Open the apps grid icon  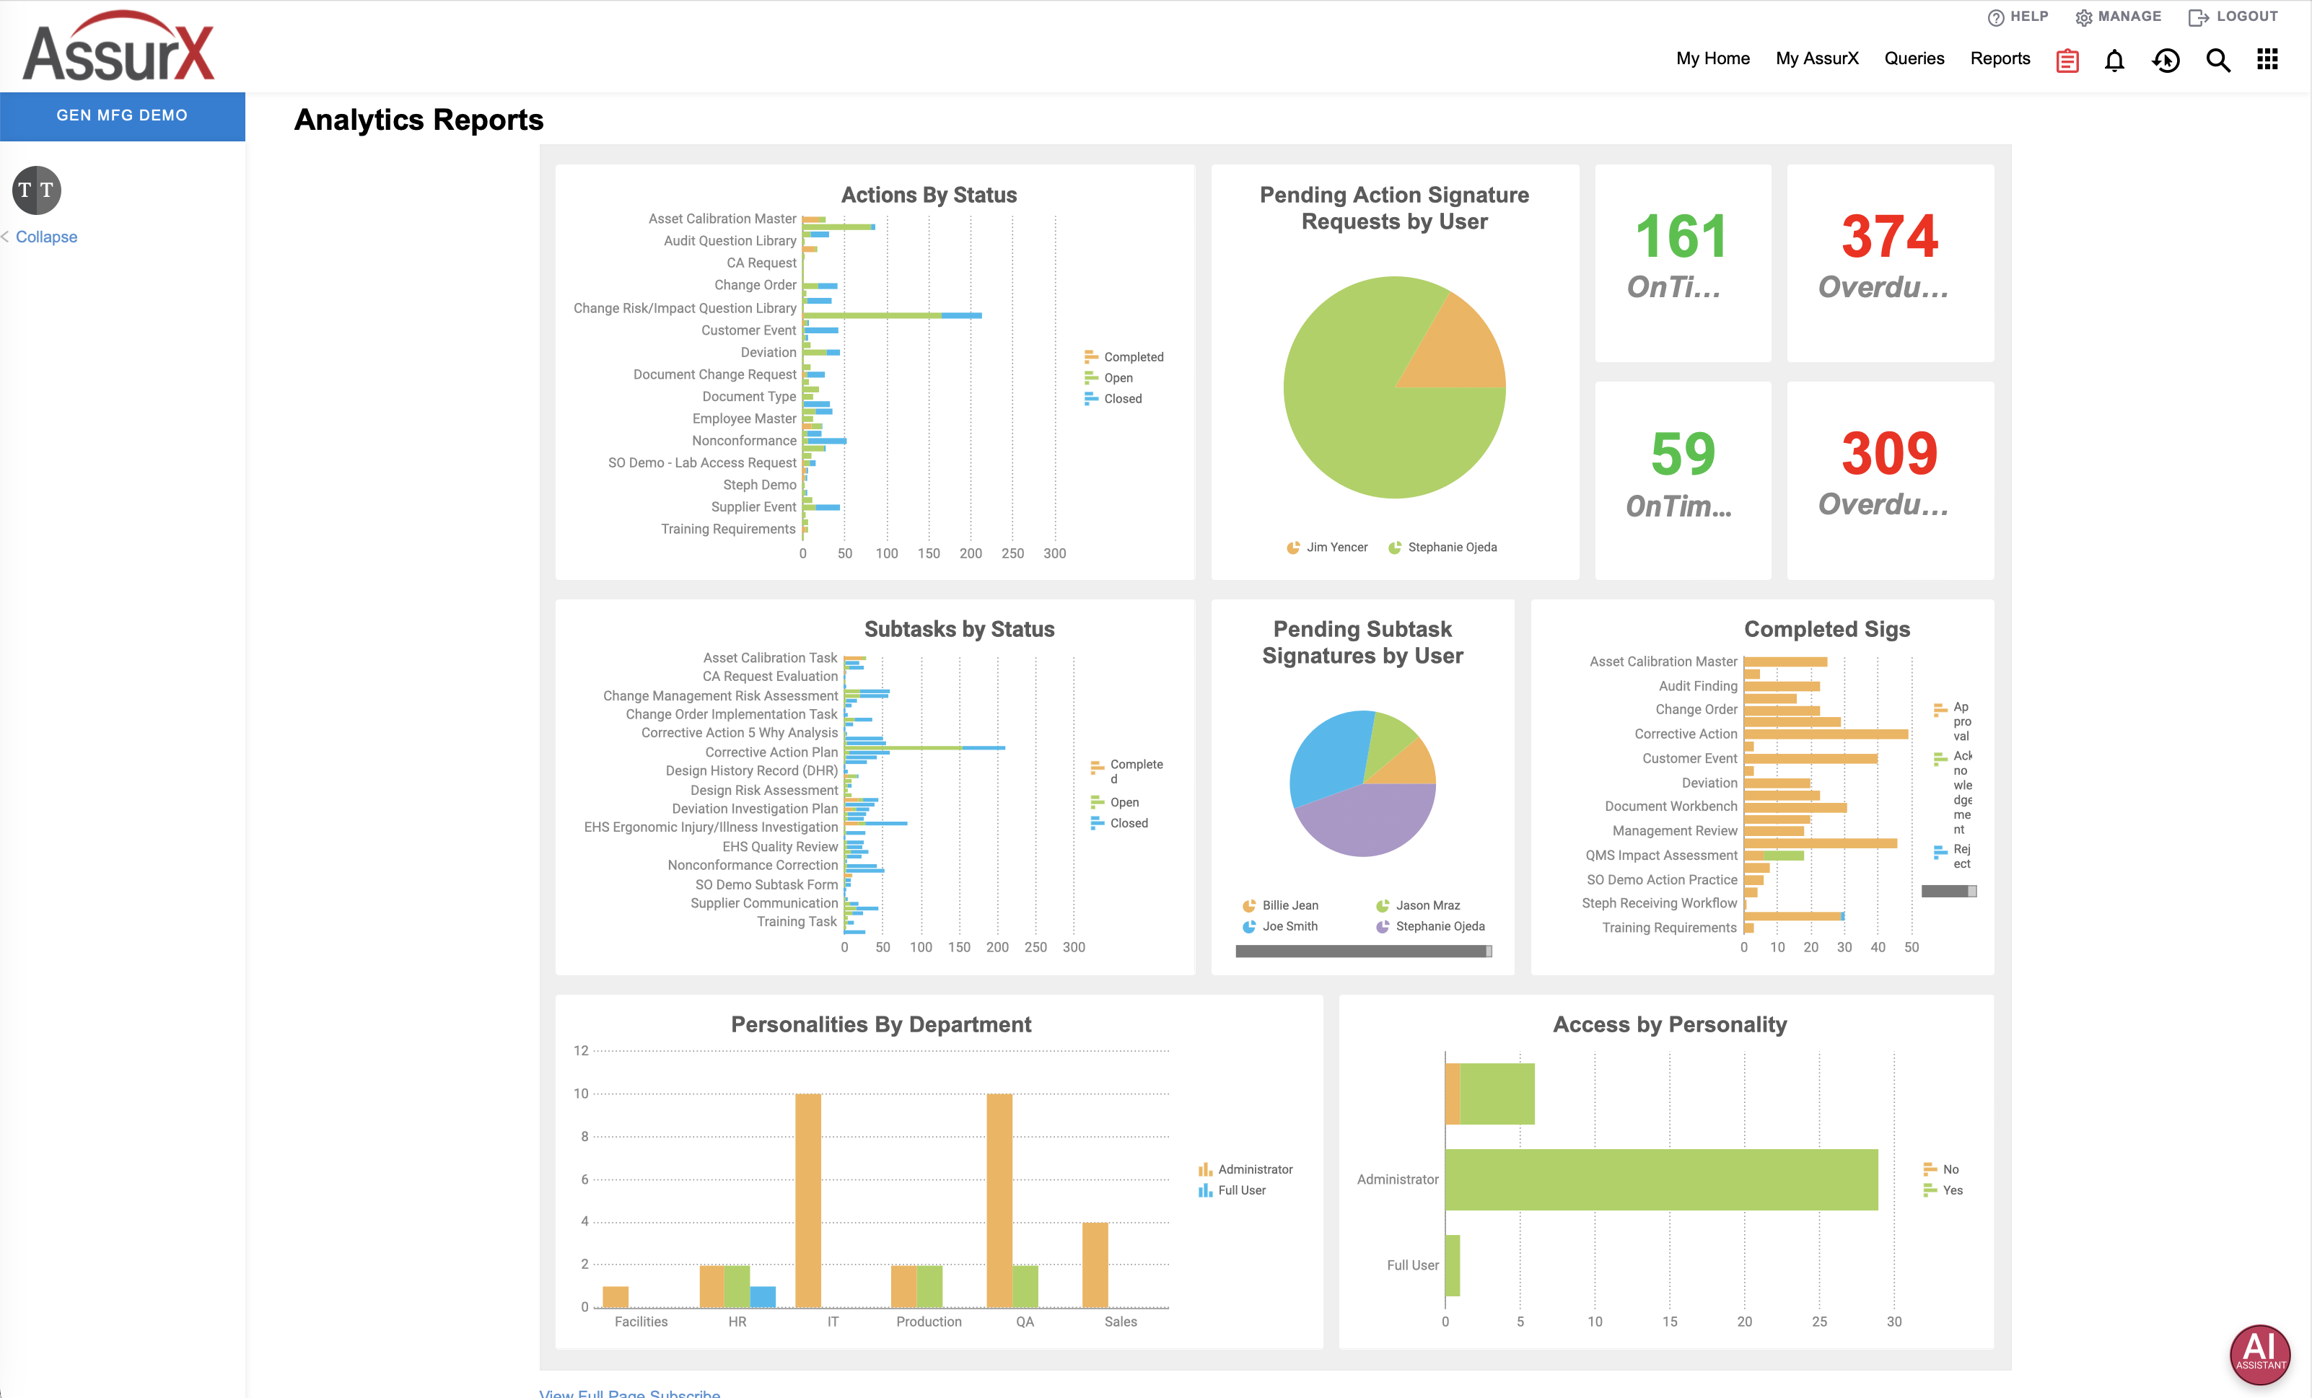coord(2268,59)
